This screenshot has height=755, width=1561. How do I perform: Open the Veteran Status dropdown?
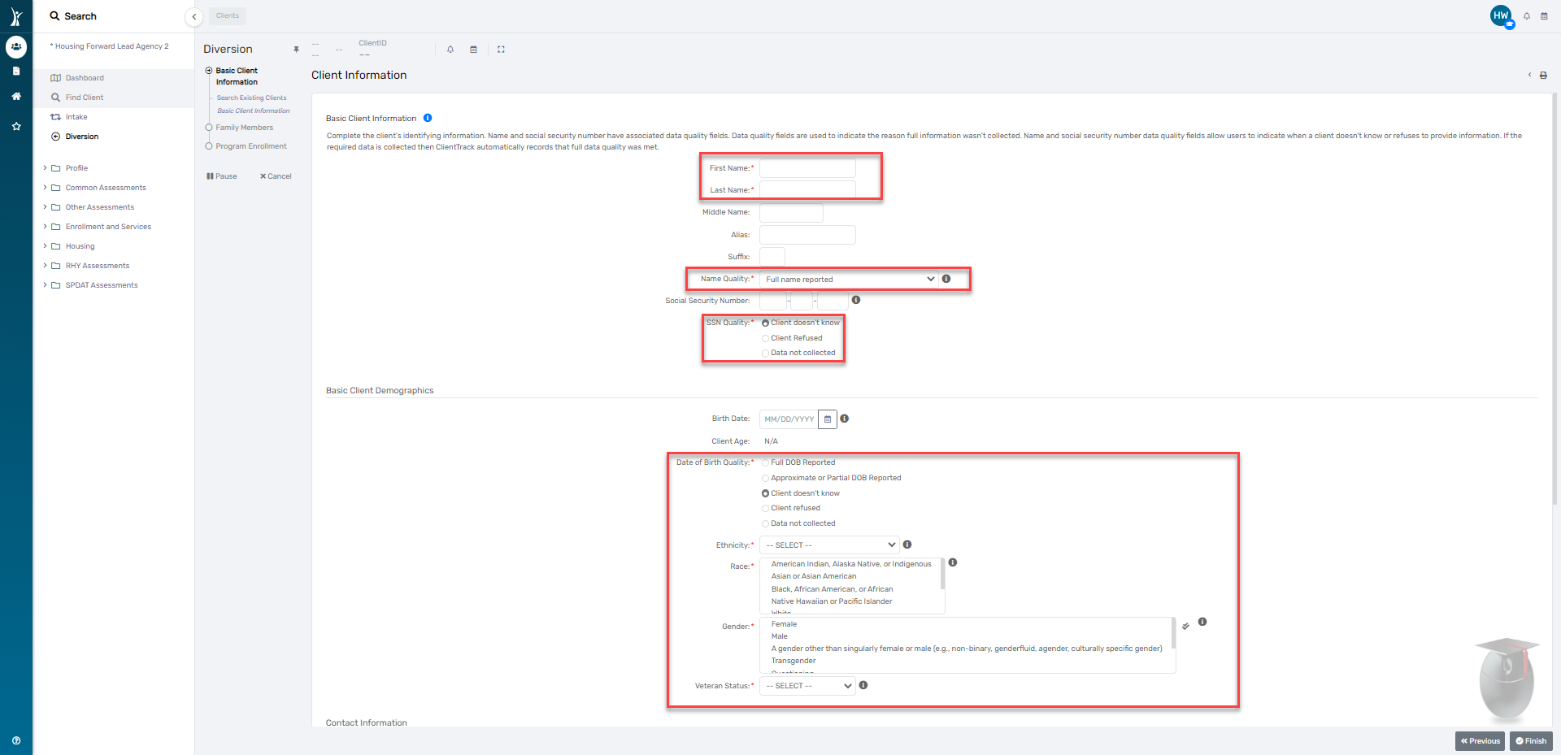(x=807, y=685)
